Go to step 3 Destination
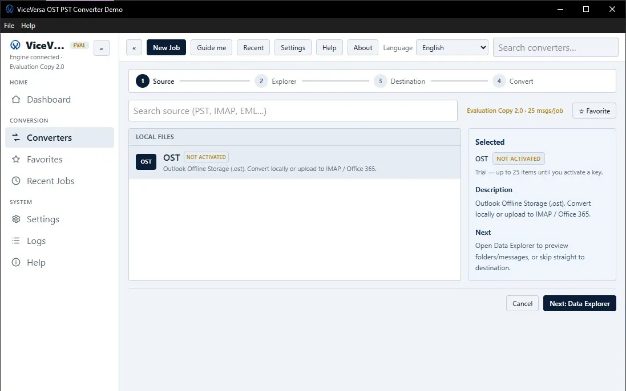 pyautogui.click(x=399, y=81)
